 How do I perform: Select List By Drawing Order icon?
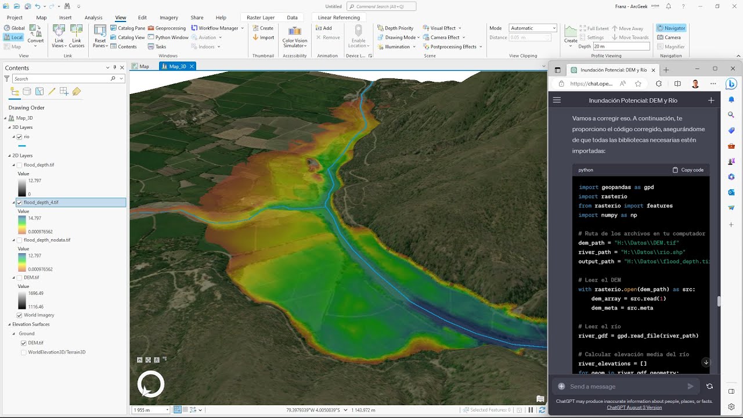(x=15, y=91)
